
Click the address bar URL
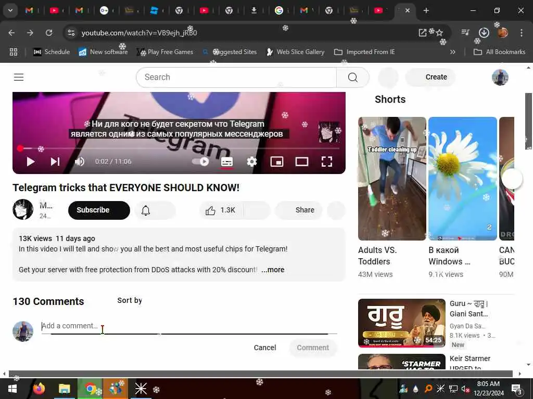[139, 33]
